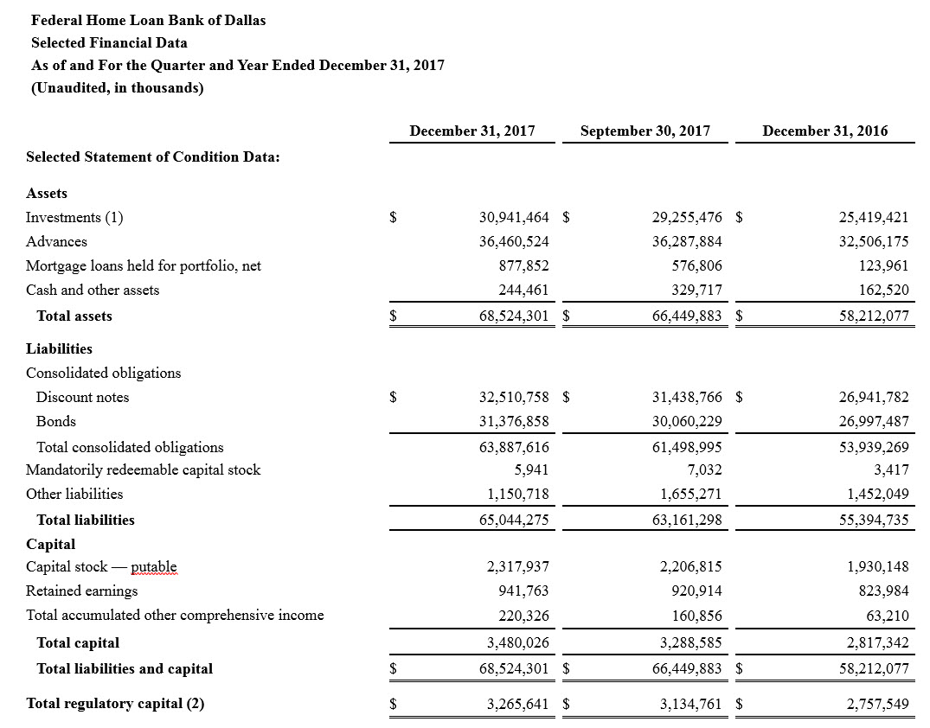Select Investments value 30,941,464
Viewport: 930px width, 728px height.
[514, 218]
